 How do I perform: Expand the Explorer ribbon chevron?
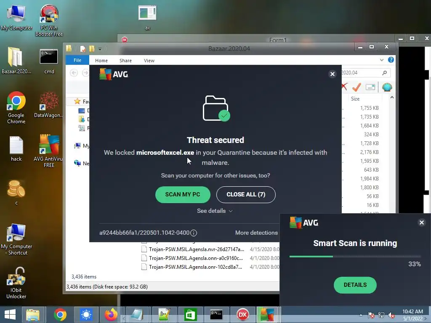(381, 60)
